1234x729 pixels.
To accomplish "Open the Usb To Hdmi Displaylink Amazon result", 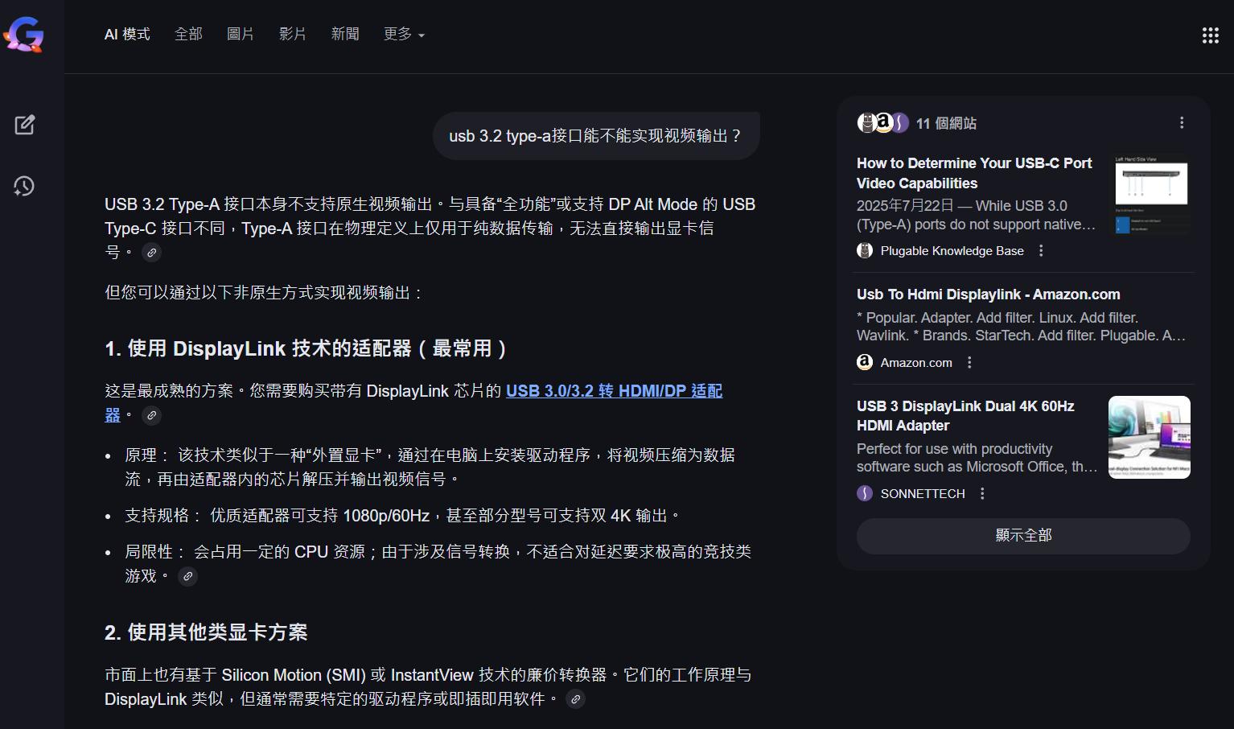I will (988, 294).
